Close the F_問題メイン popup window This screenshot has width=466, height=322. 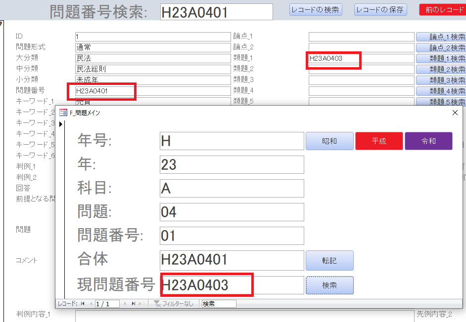tap(455, 113)
